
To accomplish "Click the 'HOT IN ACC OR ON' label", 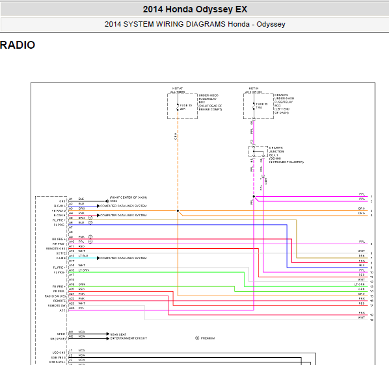I will coord(254,90).
